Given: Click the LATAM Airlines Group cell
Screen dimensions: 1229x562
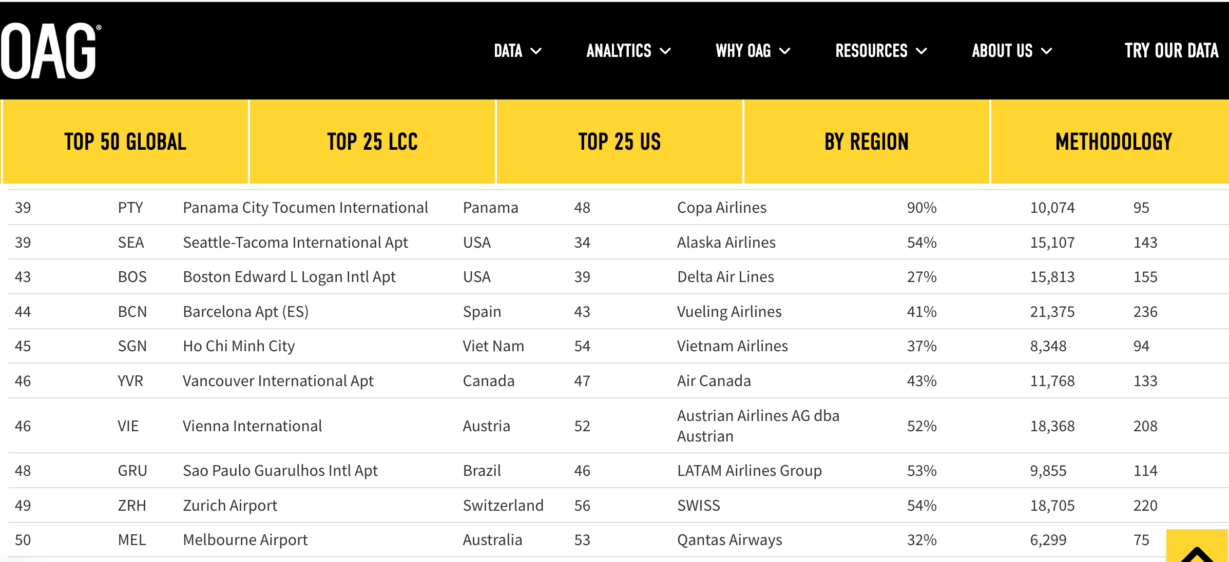Looking at the screenshot, I should (x=749, y=471).
